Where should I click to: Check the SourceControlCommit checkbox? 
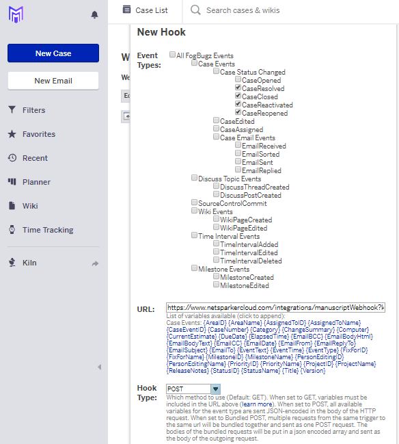tap(194, 203)
